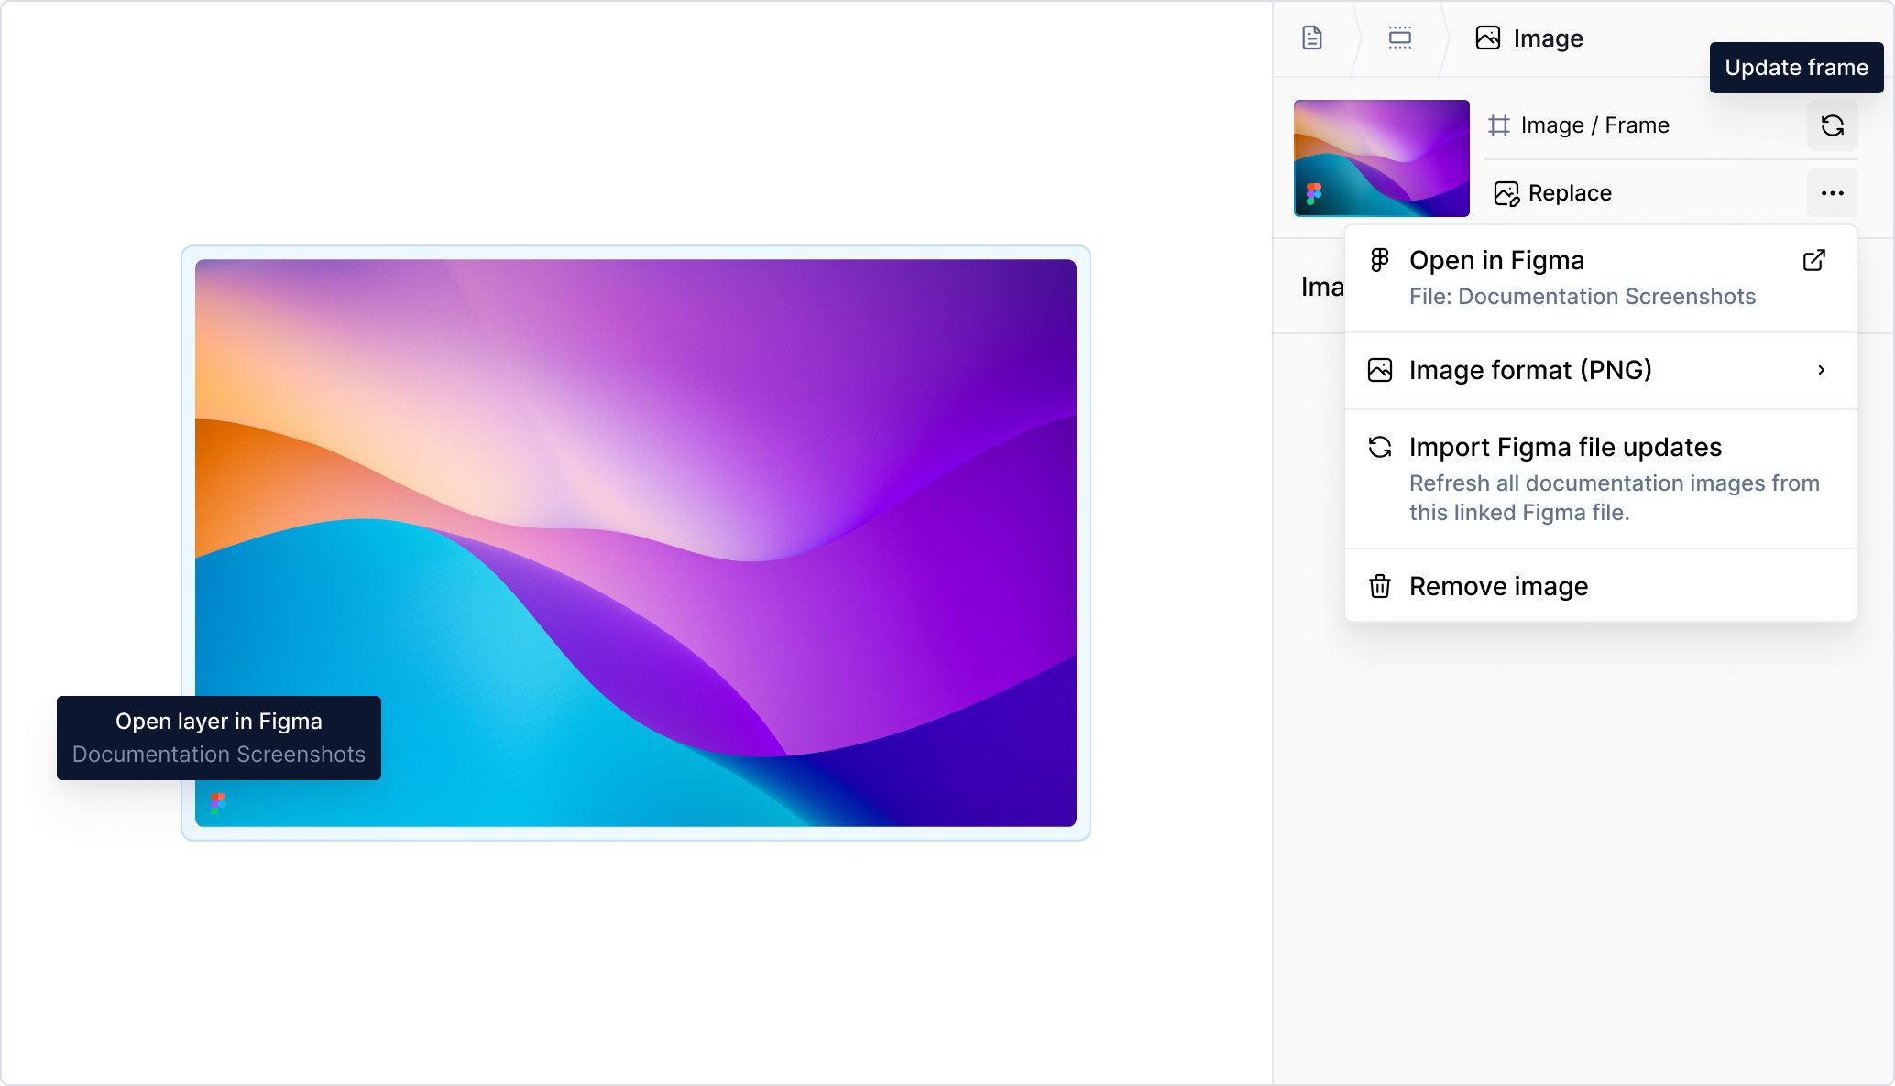Choose Open in Figma from the menu
Viewport: 1895px width, 1086px height.
coord(1497,260)
